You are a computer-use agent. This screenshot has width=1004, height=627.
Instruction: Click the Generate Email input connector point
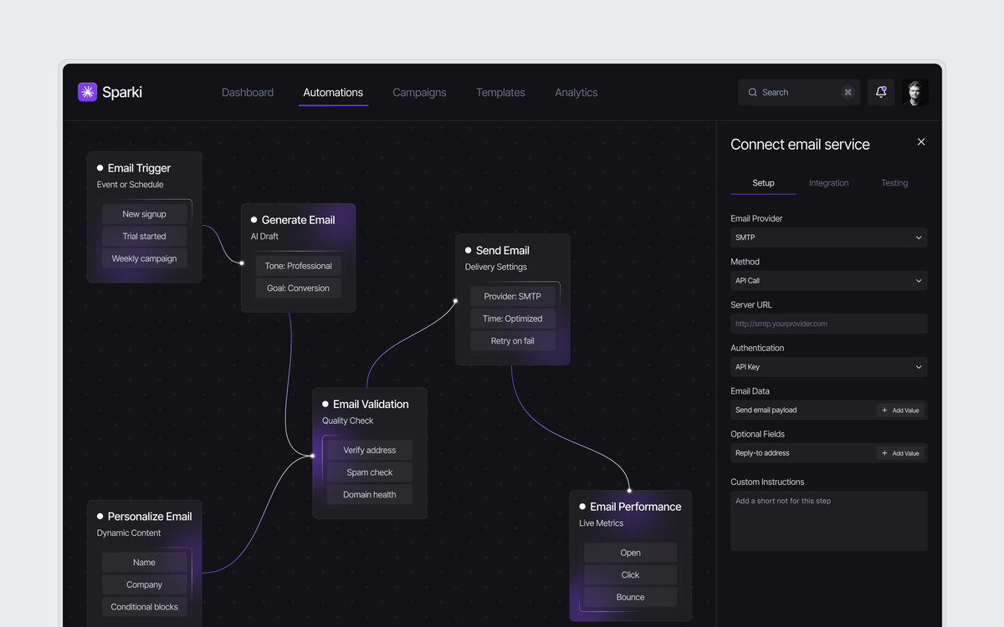pos(242,263)
